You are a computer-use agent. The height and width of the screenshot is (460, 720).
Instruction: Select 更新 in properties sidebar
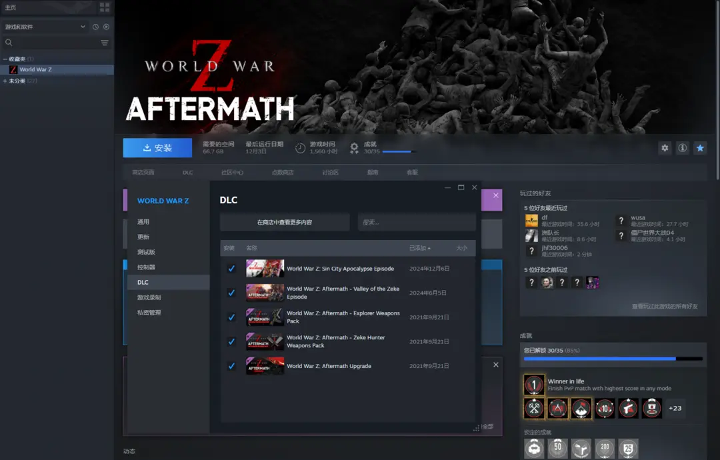(x=169, y=237)
